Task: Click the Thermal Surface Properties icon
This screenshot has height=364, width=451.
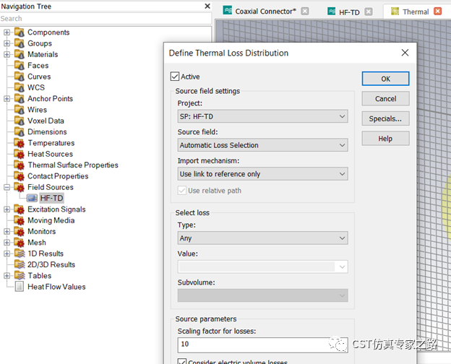Action: pyautogui.click(x=20, y=165)
